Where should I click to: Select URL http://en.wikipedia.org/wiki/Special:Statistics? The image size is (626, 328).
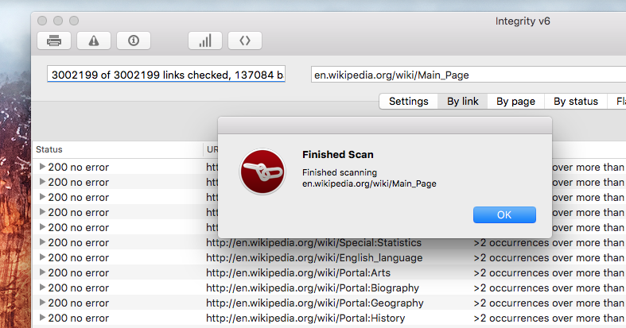[x=314, y=243]
